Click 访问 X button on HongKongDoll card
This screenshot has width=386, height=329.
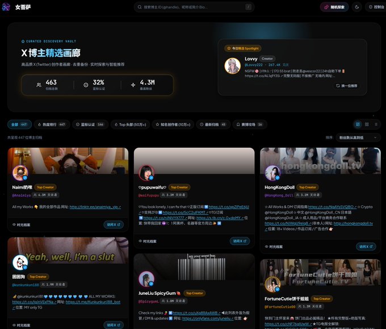[366, 247]
